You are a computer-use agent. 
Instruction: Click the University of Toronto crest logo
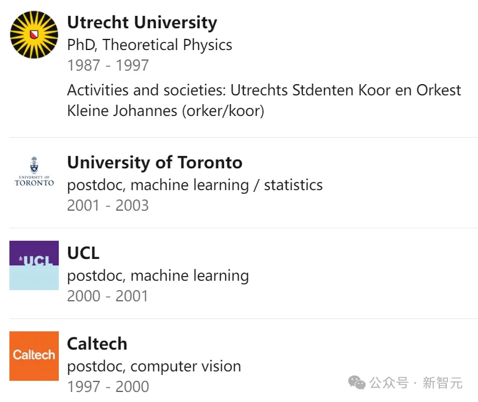(34, 171)
